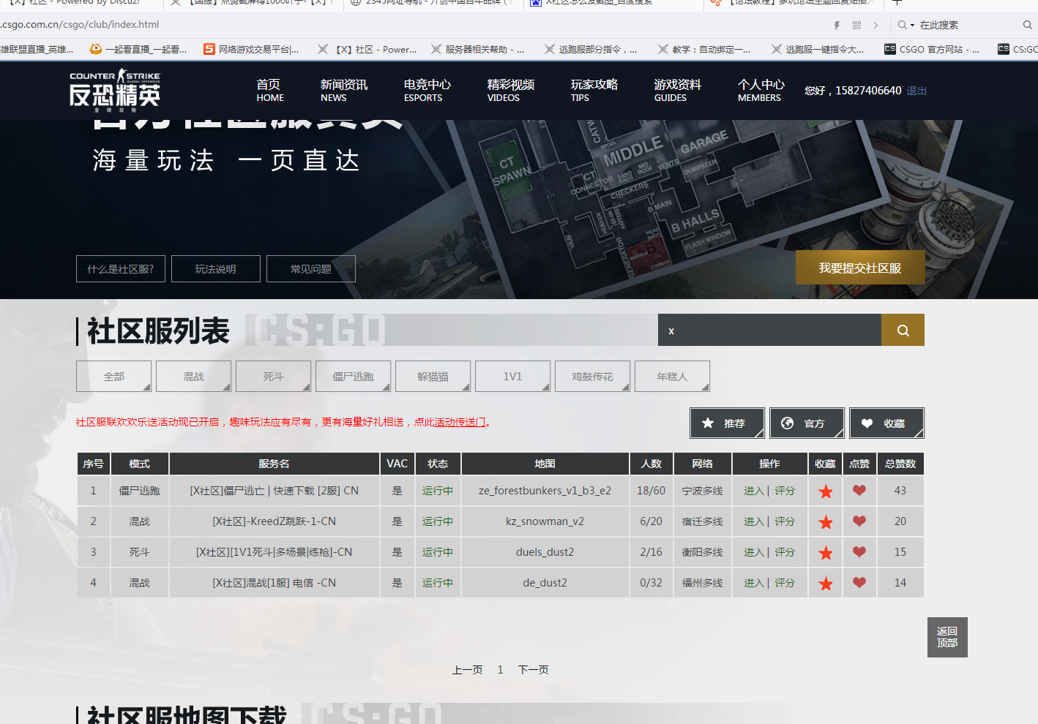Click the 返回顶部 back-to-top button

tap(946, 637)
